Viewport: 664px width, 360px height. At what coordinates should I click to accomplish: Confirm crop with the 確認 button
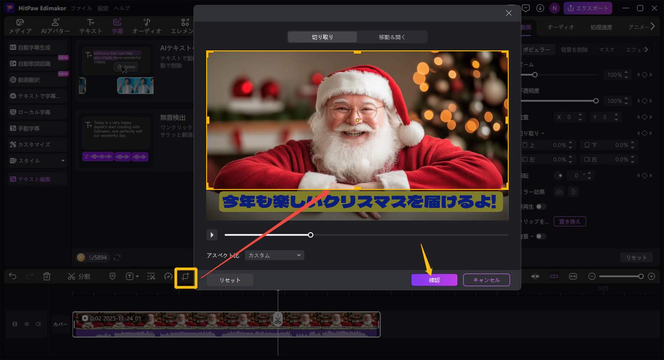(x=434, y=280)
